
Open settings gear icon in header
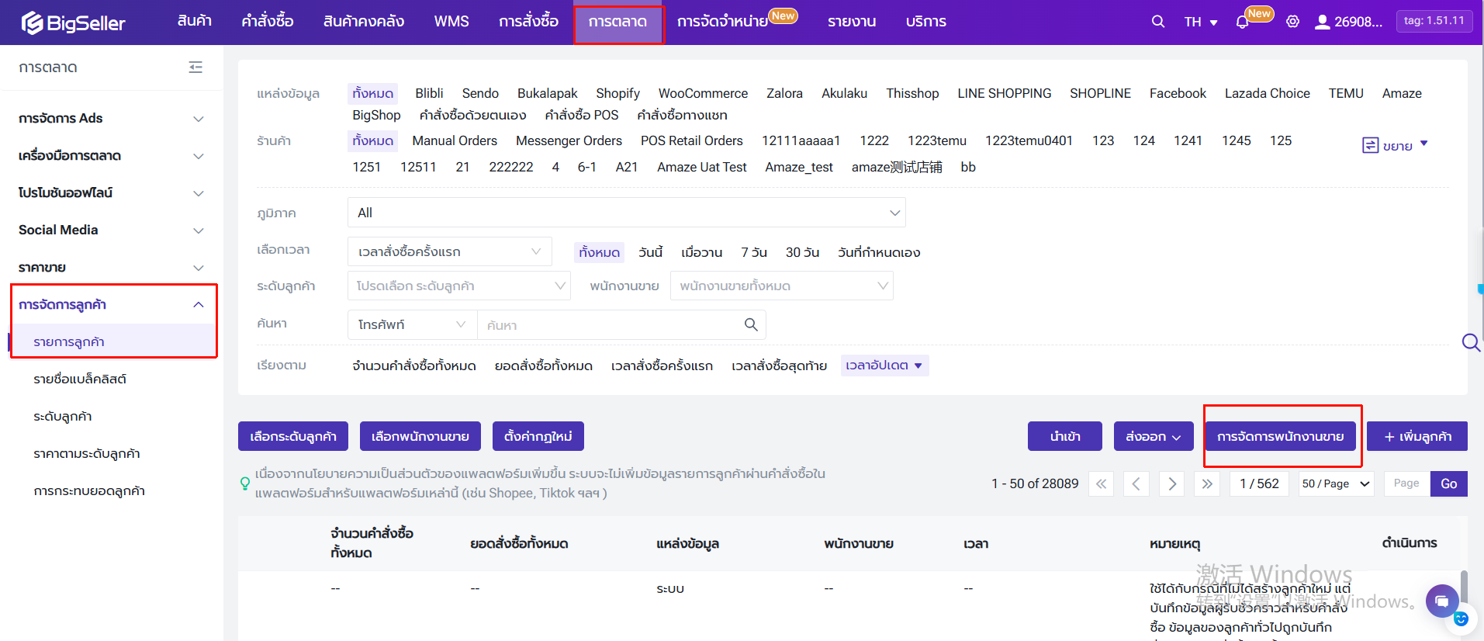click(x=1292, y=22)
